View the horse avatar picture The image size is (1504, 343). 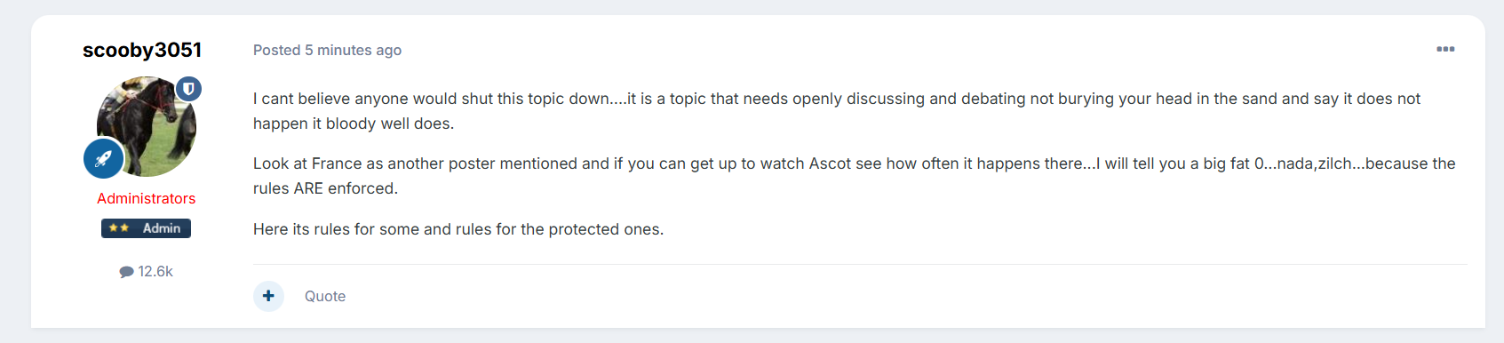tap(147, 126)
